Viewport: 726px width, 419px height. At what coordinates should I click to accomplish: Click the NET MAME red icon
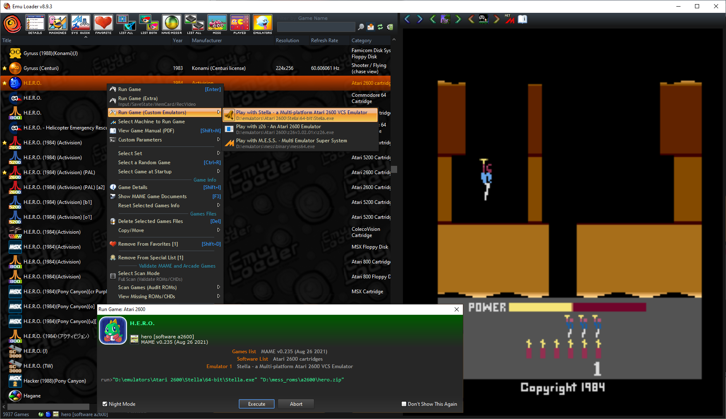click(x=510, y=19)
